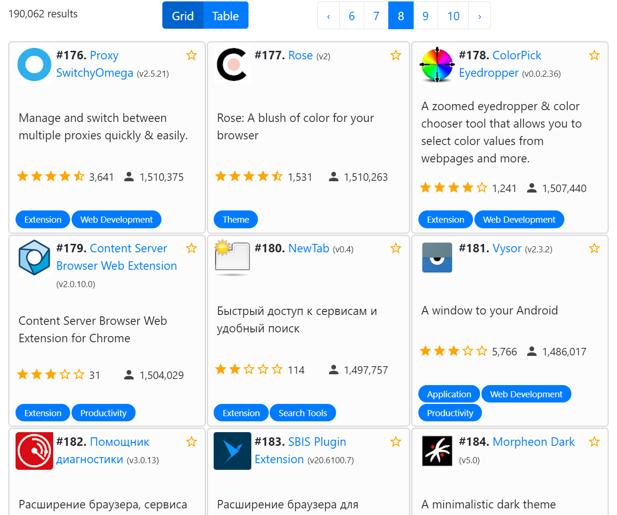Click Extension tag on Proxy SwitchyOmega

tap(43, 219)
